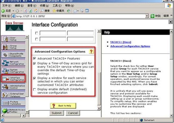Go to the Home page icon

(x=36, y=11)
